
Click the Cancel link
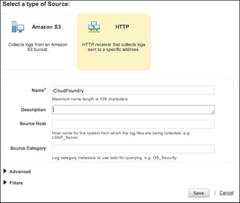[x=226, y=193]
